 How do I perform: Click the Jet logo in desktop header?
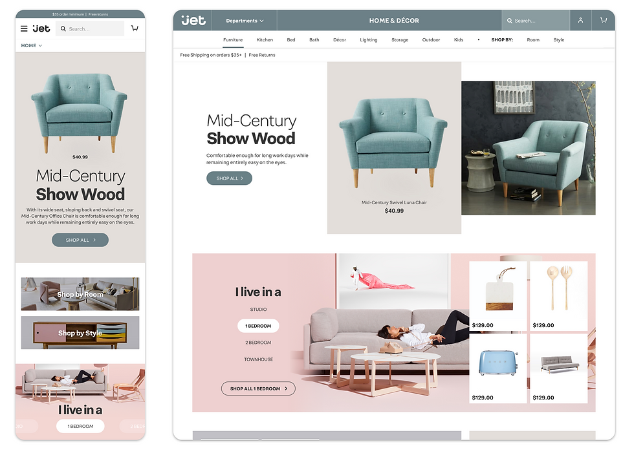[x=193, y=20]
